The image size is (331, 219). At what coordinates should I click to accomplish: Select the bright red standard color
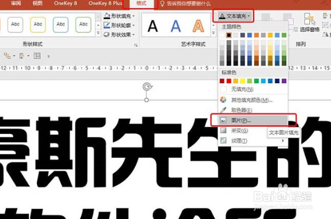point(229,81)
